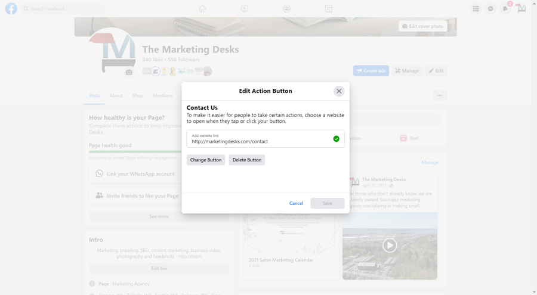Switch to the Shop tab
537x295 pixels.
tap(138, 95)
